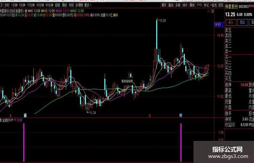Switch to the 周线 weekly tab
The image size is (254, 163).
point(65,5)
